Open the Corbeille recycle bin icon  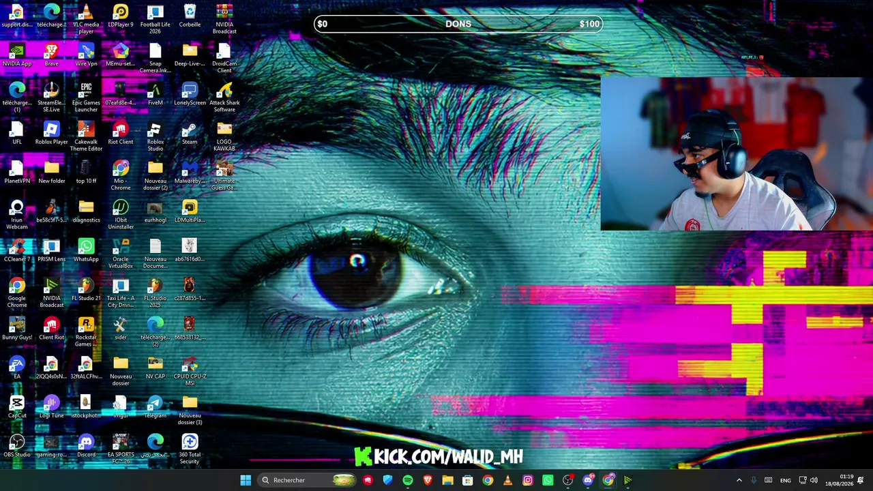(190, 16)
